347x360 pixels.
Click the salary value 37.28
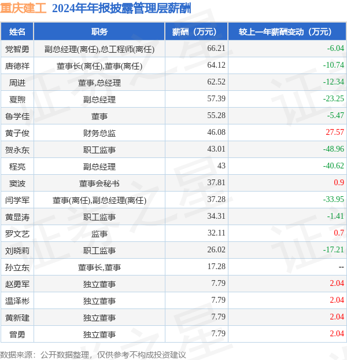216,199
